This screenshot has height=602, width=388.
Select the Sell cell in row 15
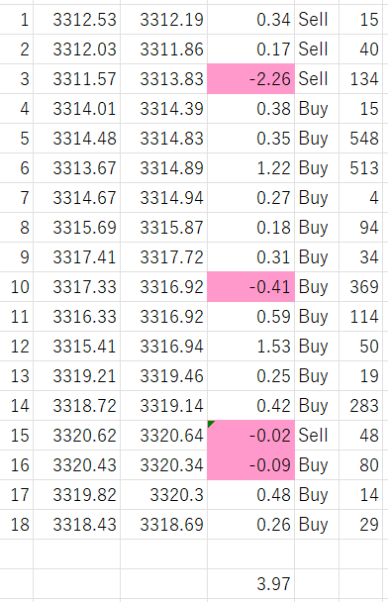coord(317,435)
